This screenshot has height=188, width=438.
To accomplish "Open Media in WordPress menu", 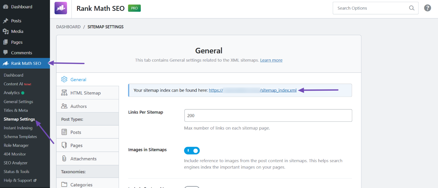I will click(25, 31).
